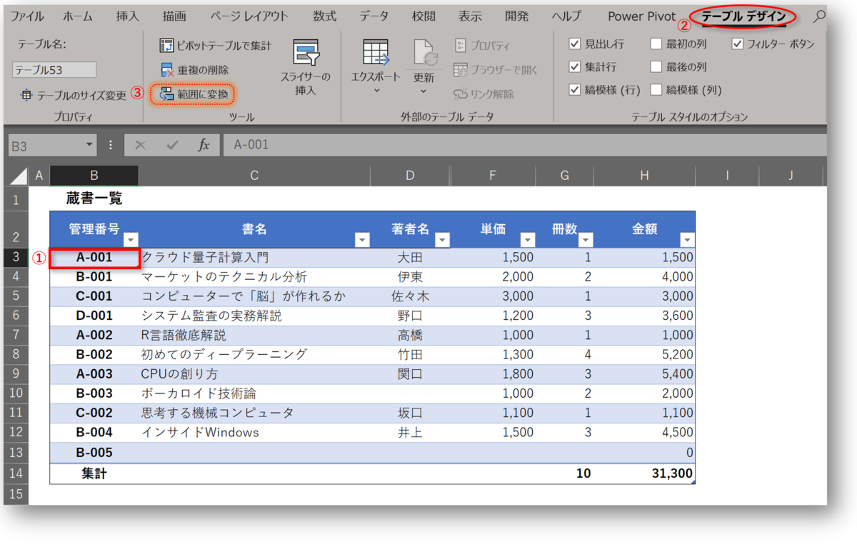Switch to the ホーム ribbon tab

click(x=77, y=16)
